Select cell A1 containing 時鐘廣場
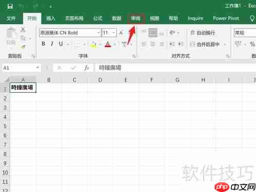Image resolution: width=256 pixels, height=192 pixels. tap(23, 88)
